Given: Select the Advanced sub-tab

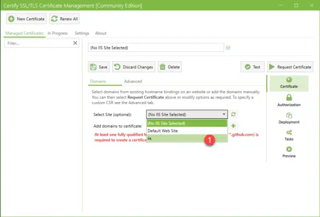Looking at the screenshot, I should (133, 81).
